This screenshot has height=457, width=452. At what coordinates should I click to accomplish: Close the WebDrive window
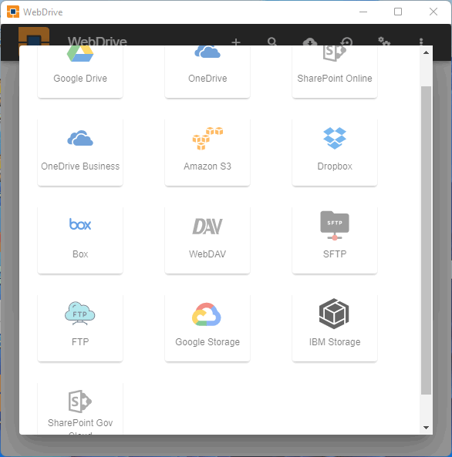point(433,12)
